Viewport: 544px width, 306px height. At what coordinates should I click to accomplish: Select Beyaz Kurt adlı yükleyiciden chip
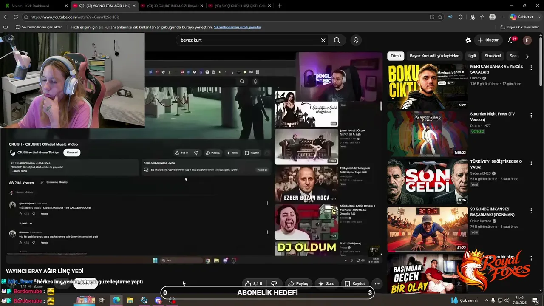tap(434, 56)
